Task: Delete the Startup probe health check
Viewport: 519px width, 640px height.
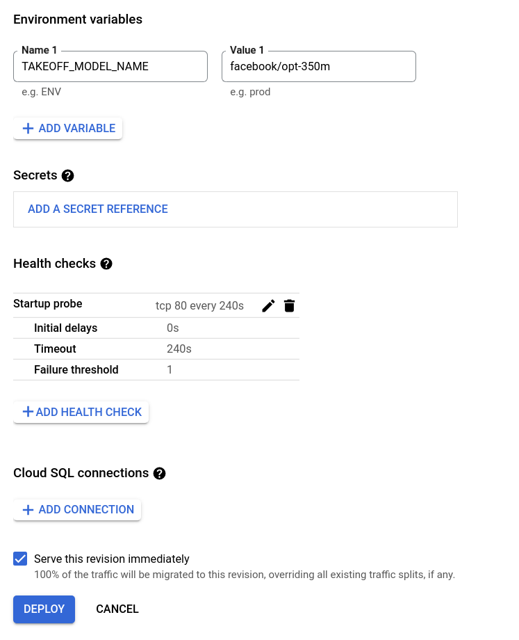Action: [x=290, y=305]
